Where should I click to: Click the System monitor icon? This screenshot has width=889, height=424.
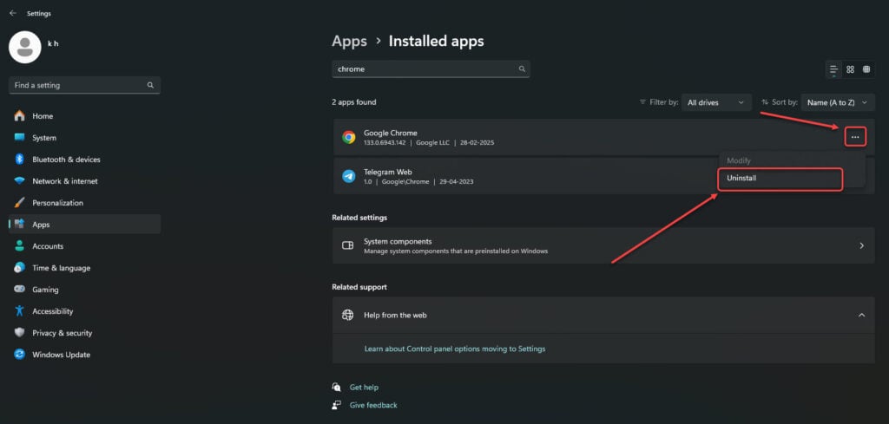coord(20,138)
